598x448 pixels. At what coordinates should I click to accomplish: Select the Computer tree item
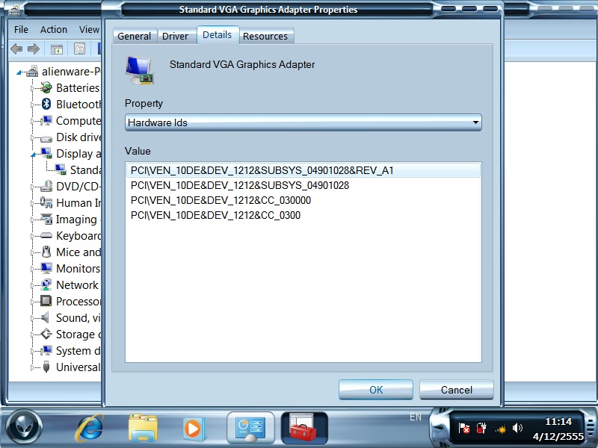(78, 121)
